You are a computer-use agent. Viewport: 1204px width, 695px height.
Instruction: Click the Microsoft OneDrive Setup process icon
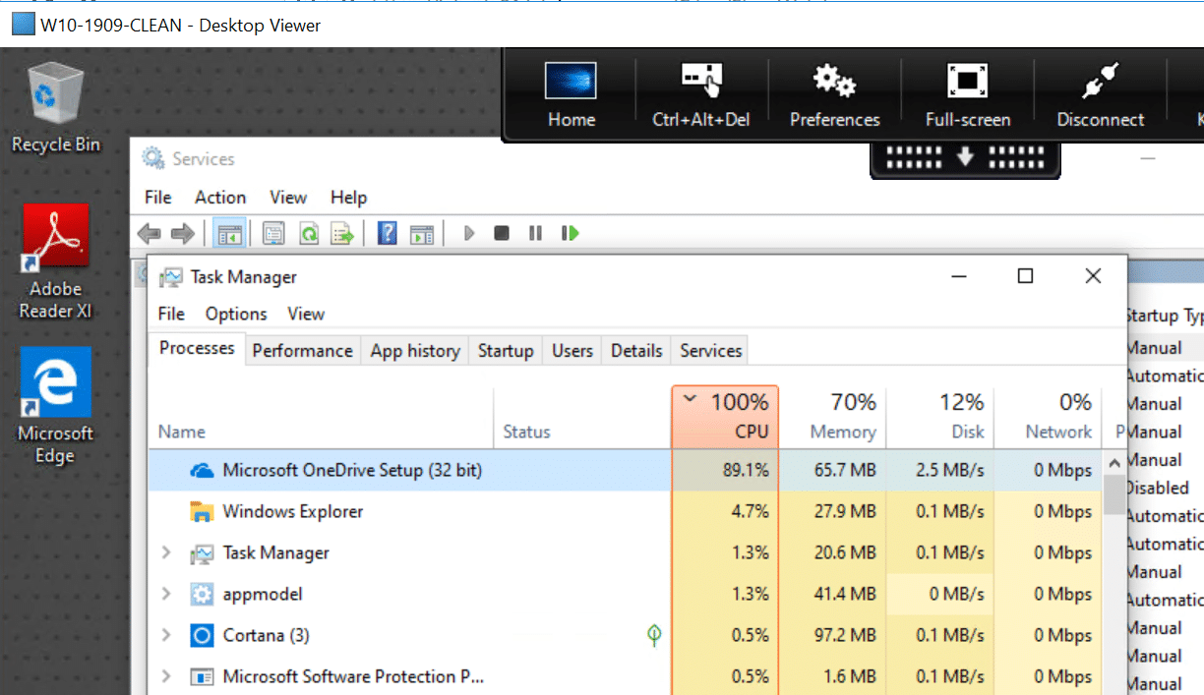point(203,471)
